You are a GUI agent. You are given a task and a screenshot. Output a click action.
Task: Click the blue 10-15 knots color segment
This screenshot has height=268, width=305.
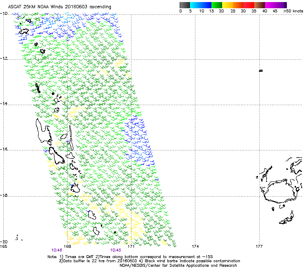click(206, 5)
